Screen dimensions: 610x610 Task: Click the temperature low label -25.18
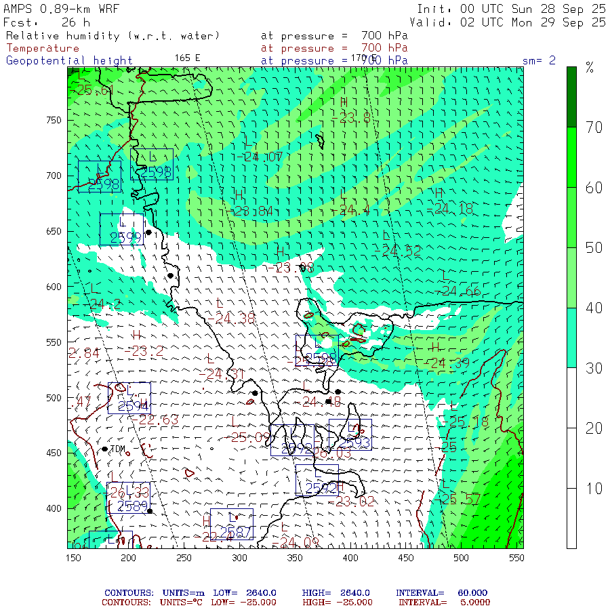465,422
